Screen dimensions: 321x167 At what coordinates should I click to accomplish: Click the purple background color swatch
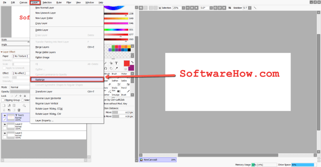pos(132,68)
